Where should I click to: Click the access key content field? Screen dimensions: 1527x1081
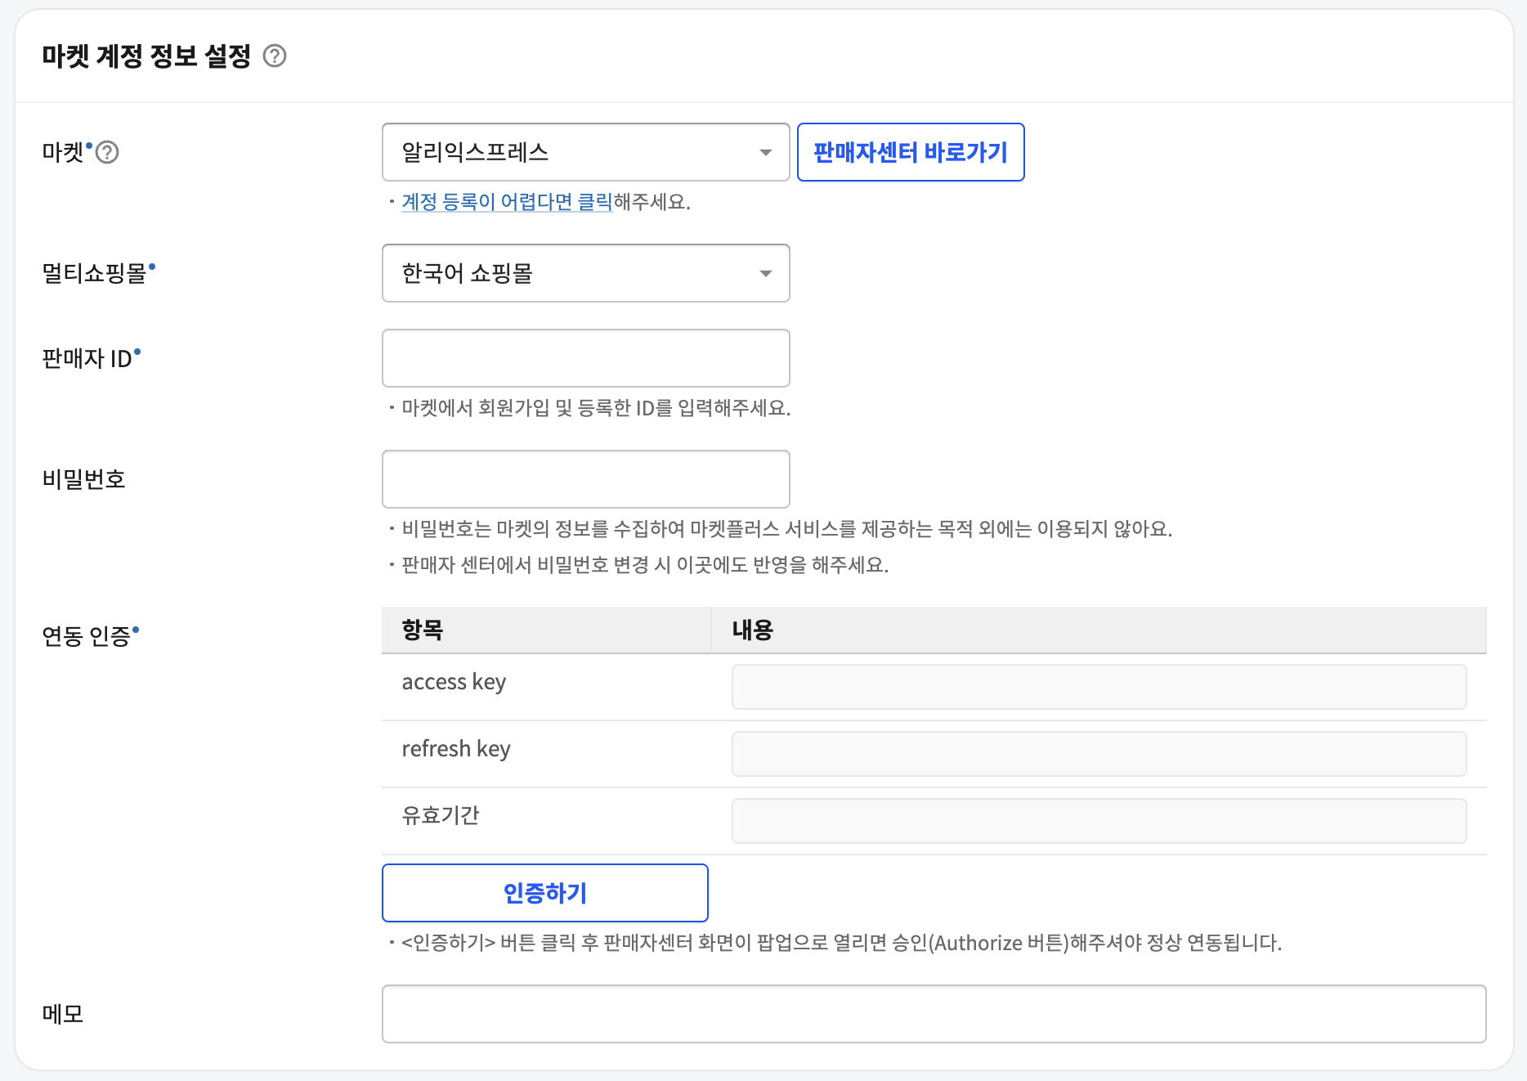click(x=1099, y=687)
